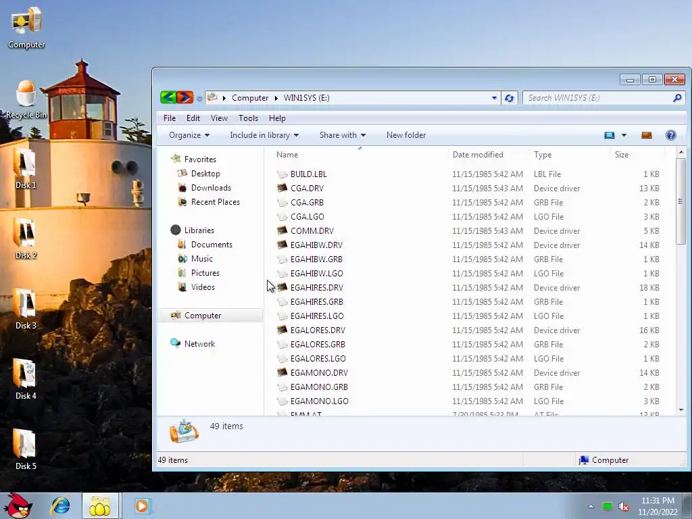Expand breadcrumb arrow after Computer

(276, 98)
